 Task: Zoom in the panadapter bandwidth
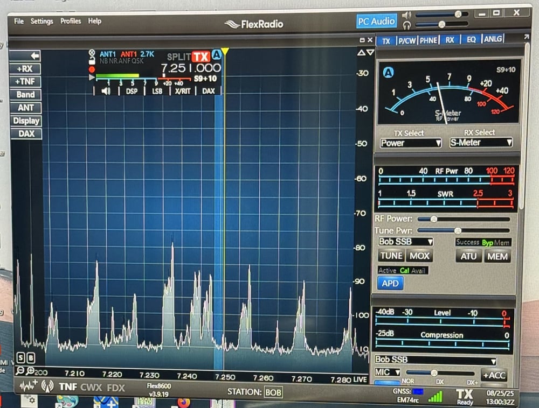coord(30,370)
